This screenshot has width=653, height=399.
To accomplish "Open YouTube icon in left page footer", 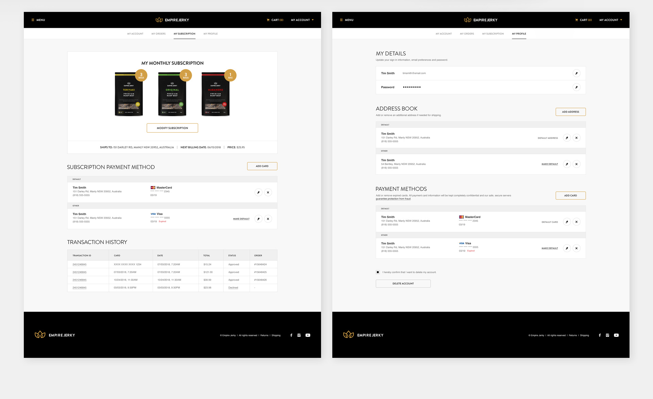I will [308, 335].
